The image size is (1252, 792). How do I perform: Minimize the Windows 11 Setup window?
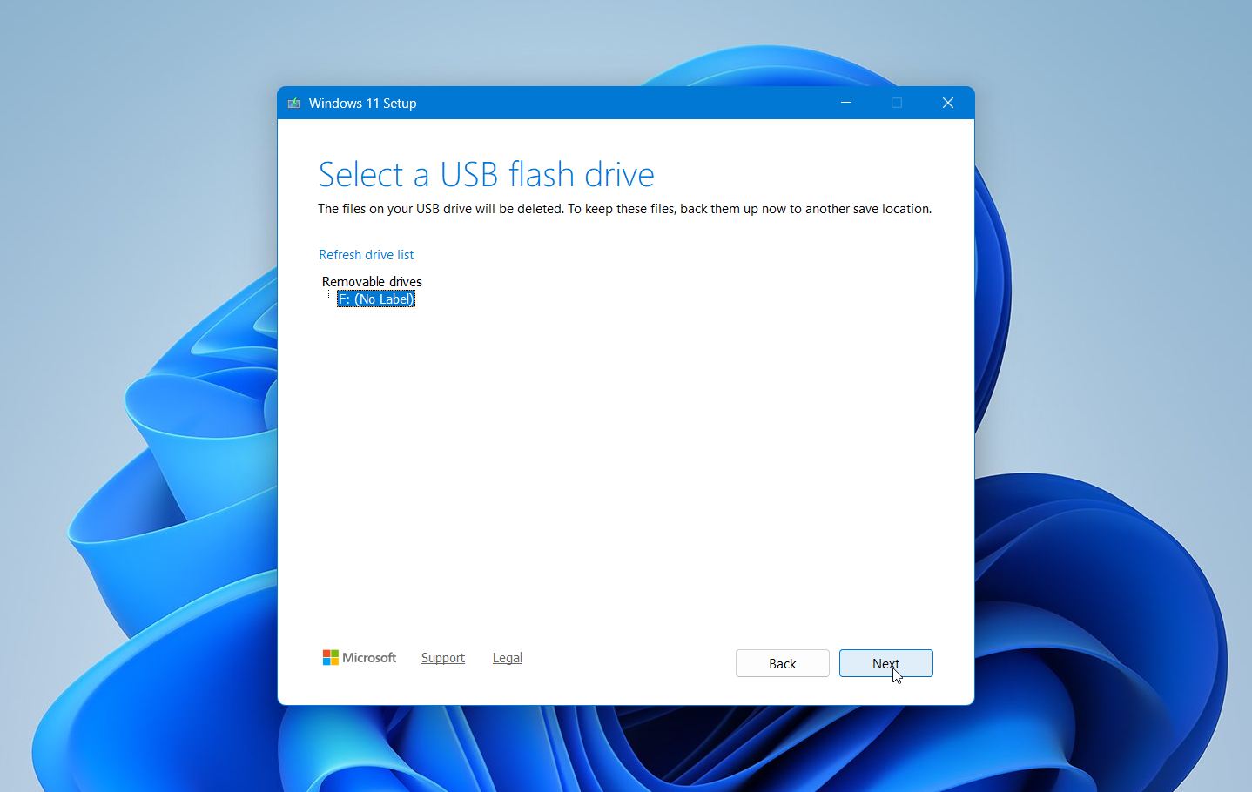tap(845, 103)
